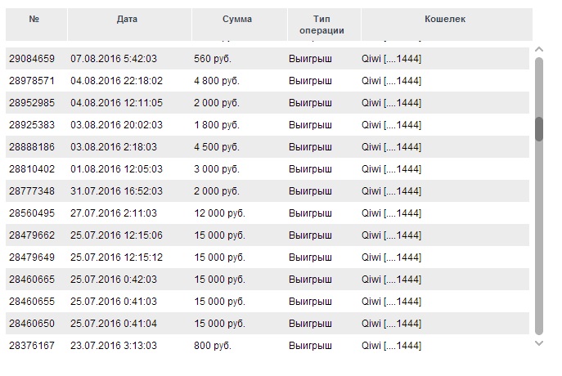Click date 25.07.2016 12:15:06

(116, 235)
